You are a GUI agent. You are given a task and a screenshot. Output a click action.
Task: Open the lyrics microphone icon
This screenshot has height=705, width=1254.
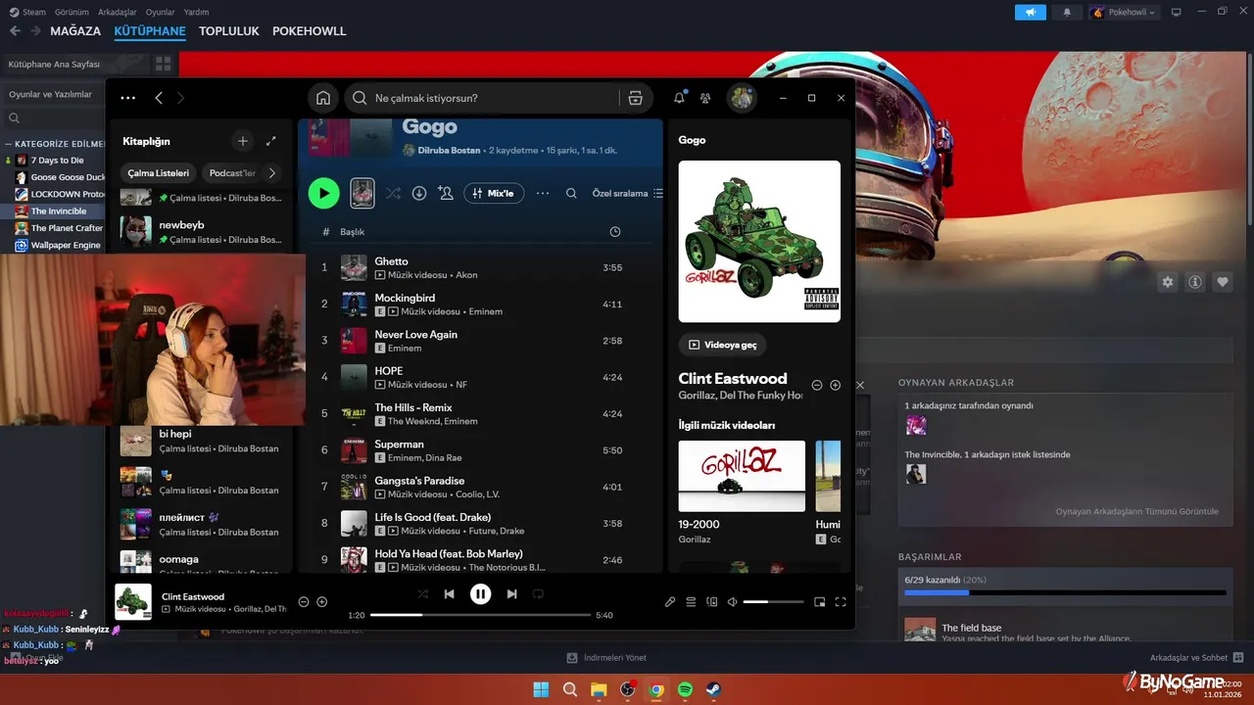point(670,602)
